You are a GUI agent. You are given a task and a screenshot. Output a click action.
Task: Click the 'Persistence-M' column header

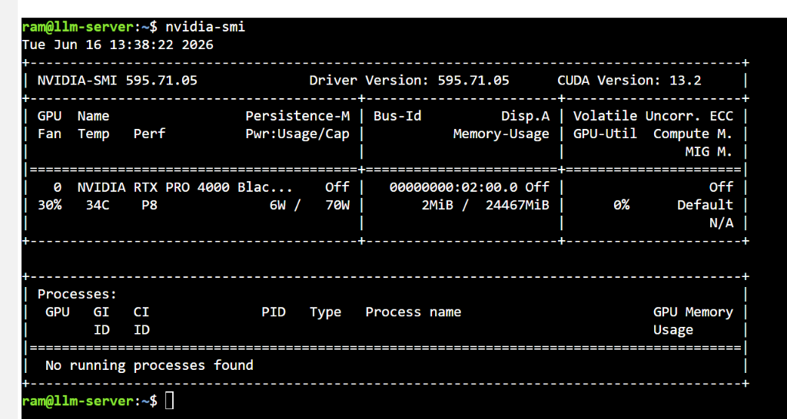[x=297, y=117]
